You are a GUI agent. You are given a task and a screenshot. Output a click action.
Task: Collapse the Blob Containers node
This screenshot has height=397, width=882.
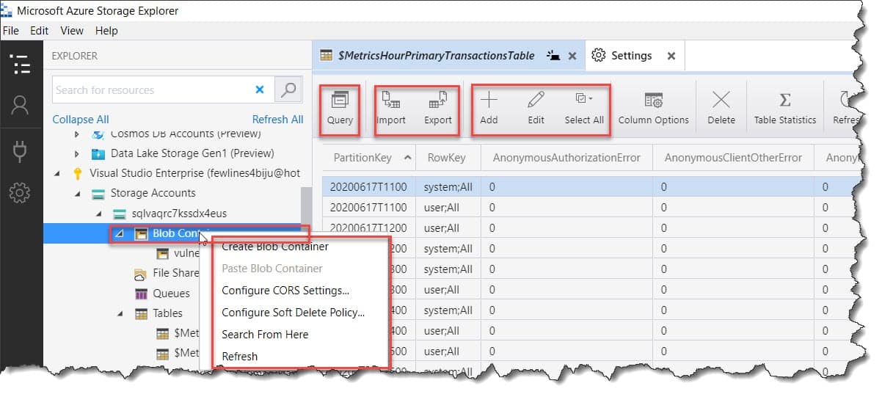tap(120, 233)
